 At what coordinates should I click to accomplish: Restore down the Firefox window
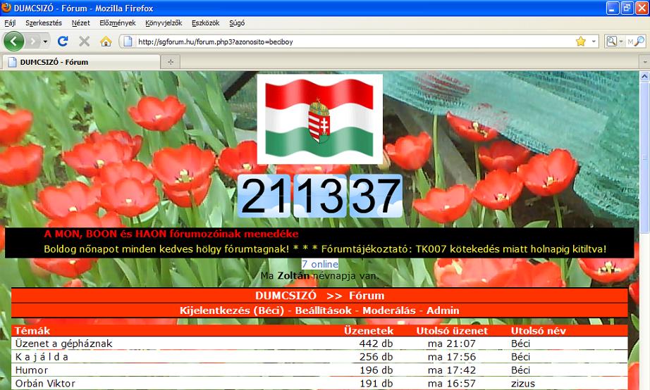point(627,8)
